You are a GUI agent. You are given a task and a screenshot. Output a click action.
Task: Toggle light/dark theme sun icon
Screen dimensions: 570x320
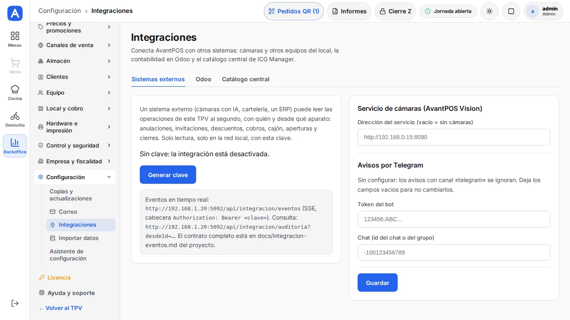point(489,11)
